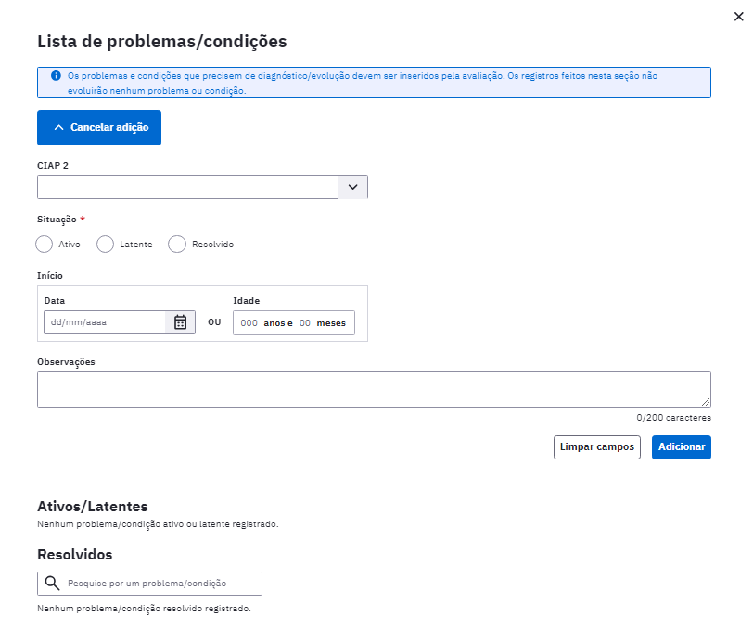The height and width of the screenshot is (641, 753).
Task: Click the Limpar campos button
Action: click(x=597, y=447)
